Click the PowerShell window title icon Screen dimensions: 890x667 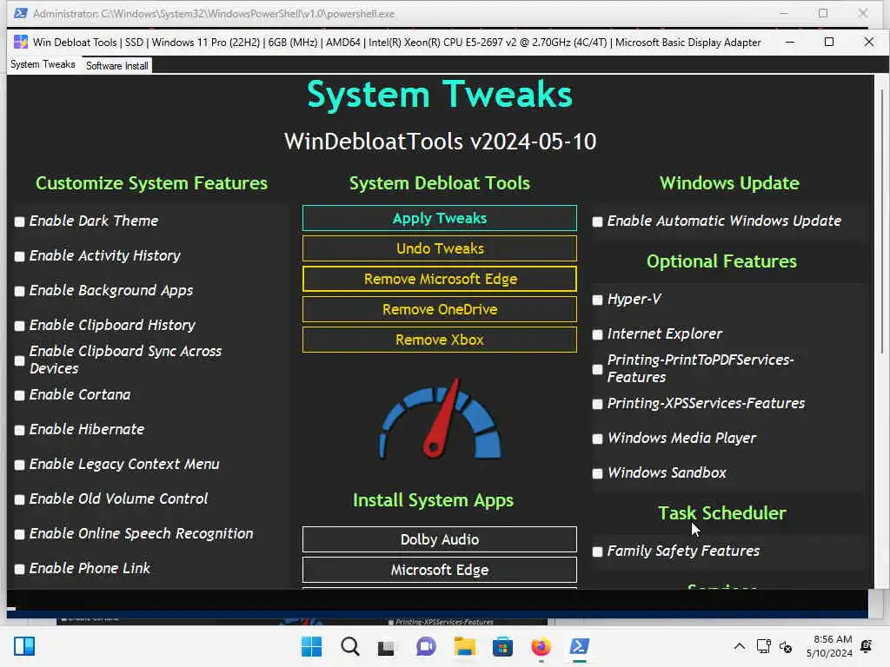click(x=21, y=13)
